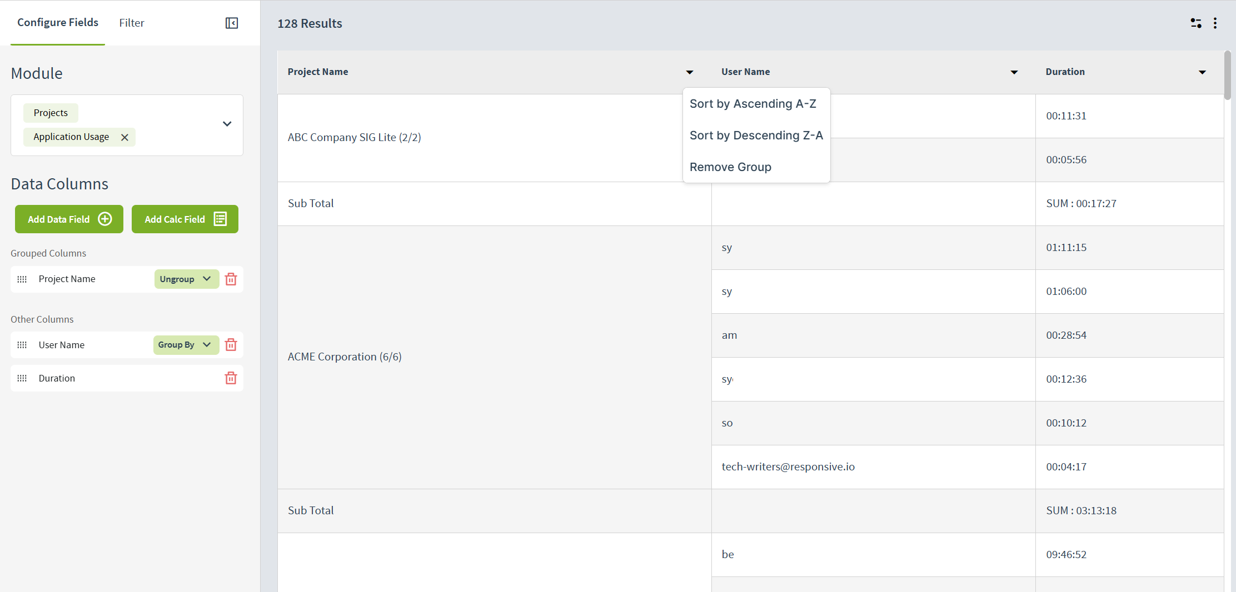Switch to the Filter tab
The width and height of the screenshot is (1236, 592).
pos(132,23)
